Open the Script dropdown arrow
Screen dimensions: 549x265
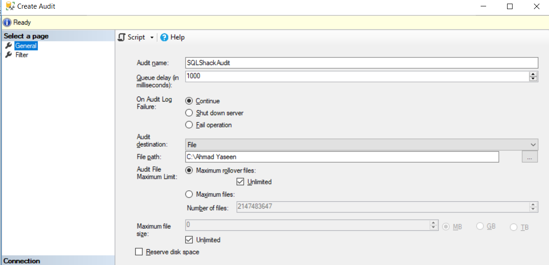pyautogui.click(x=152, y=38)
